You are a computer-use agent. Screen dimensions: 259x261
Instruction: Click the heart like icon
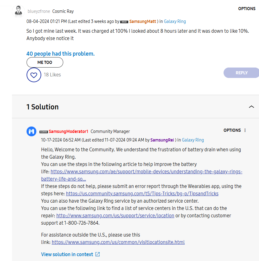(34, 75)
